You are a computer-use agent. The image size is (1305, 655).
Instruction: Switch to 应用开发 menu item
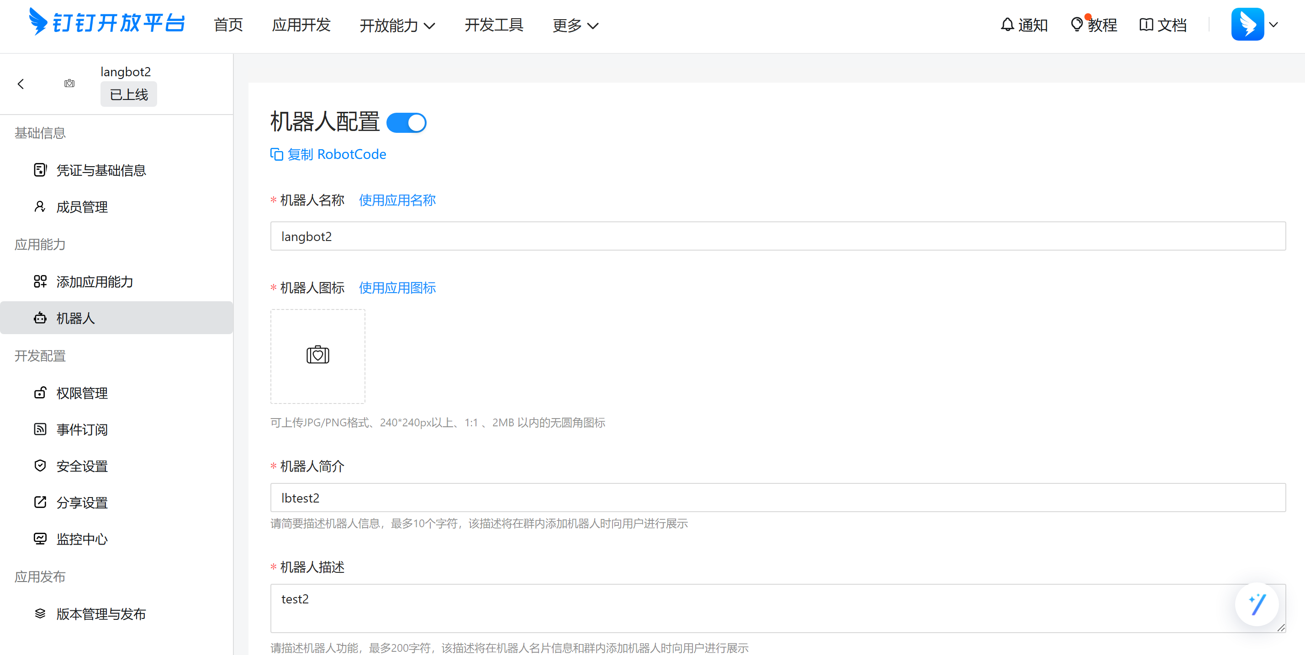click(301, 25)
